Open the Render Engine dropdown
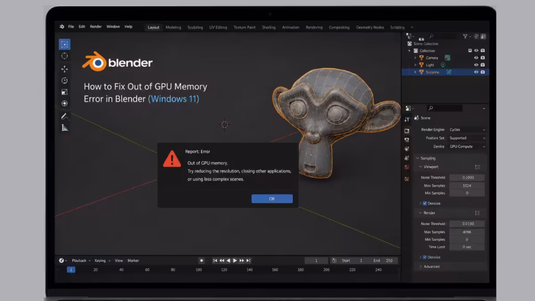This screenshot has height=301, width=535. click(467, 130)
